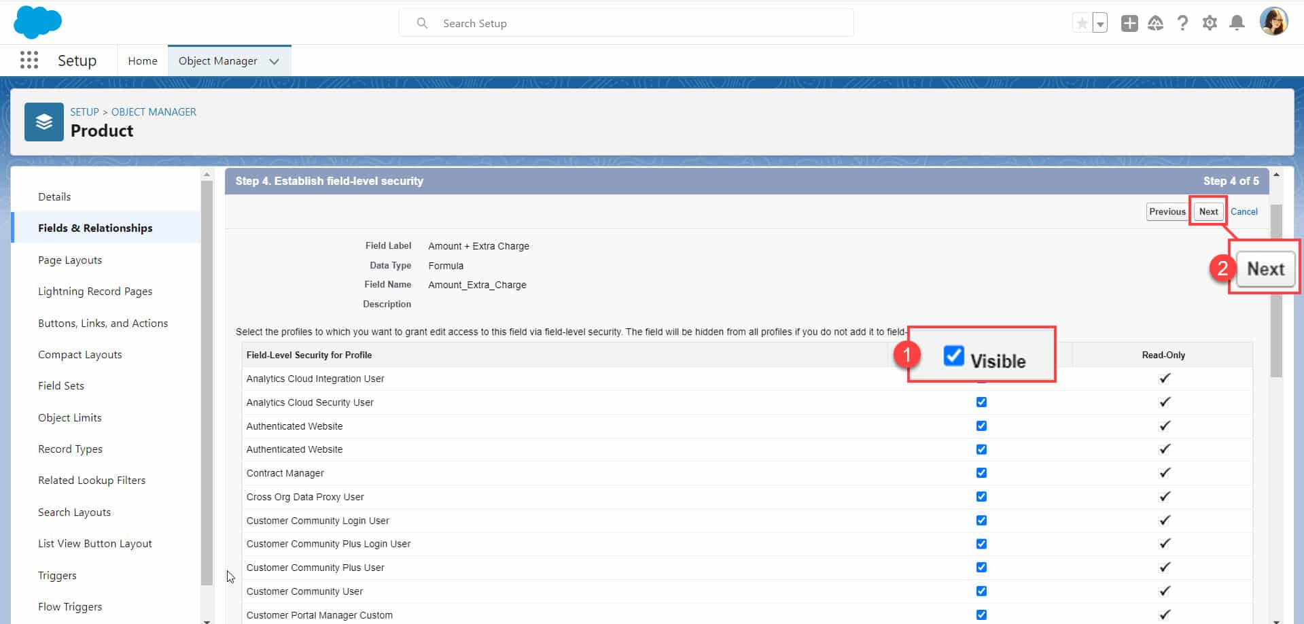Toggle Visible for Customer Community Login User

click(x=981, y=520)
